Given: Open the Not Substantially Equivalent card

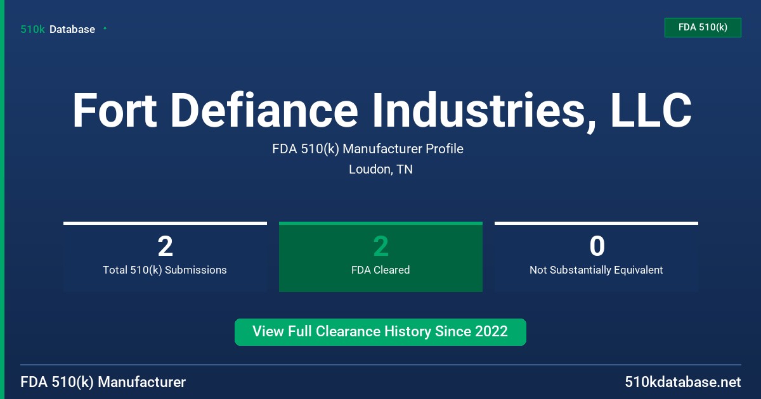Looking at the screenshot, I should [x=596, y=256].
